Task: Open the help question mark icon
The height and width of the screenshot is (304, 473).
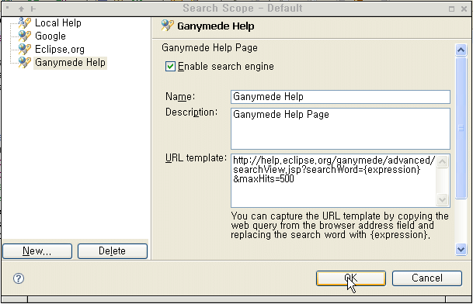Action: tap(19, 278)
